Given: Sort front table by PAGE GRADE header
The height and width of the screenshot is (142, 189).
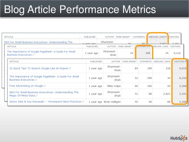Looking at the screenshot, I should (x=130, y=61).
